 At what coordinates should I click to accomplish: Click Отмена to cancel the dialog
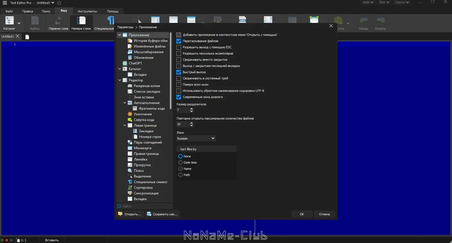(324, 214)
